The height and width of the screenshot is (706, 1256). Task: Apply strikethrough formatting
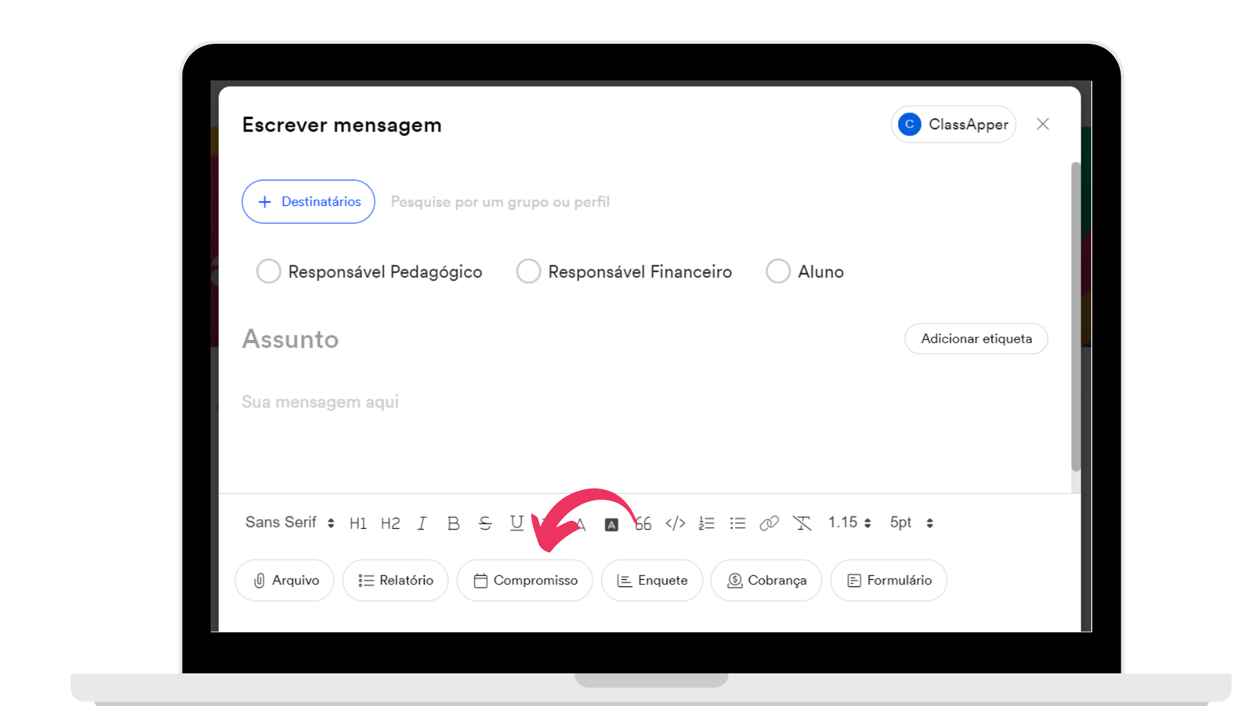[x=485, y=523]
